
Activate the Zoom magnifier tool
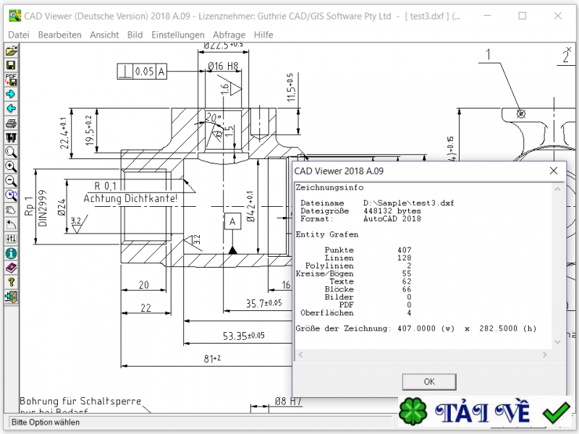9,153
